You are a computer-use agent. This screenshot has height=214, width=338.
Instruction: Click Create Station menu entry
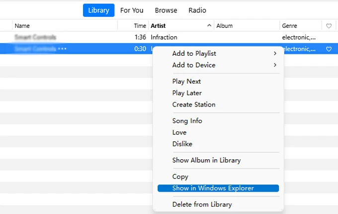click(x=194, y=105)
